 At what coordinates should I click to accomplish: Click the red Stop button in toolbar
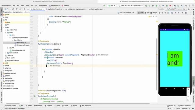[170, 5]
